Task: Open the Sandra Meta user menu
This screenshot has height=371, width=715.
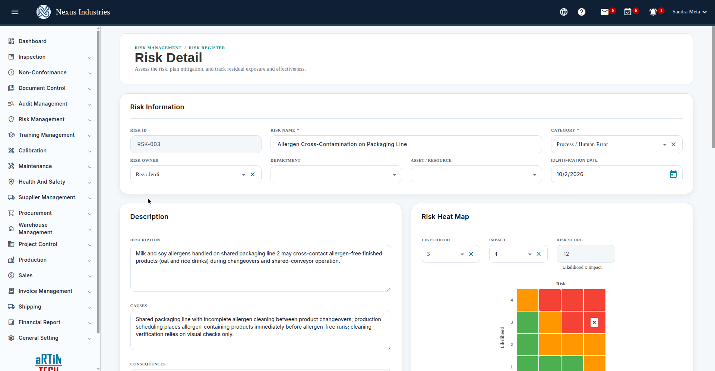Action: pyautogui.click(x=690, y=12)
